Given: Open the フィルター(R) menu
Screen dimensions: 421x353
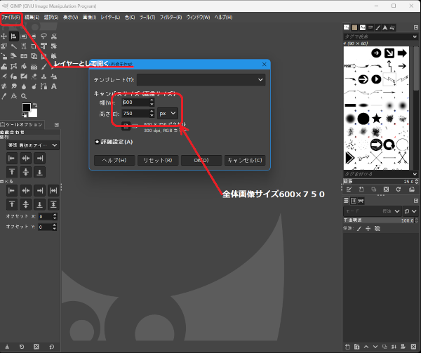Looking at the screenshot, I should (171, 17).
